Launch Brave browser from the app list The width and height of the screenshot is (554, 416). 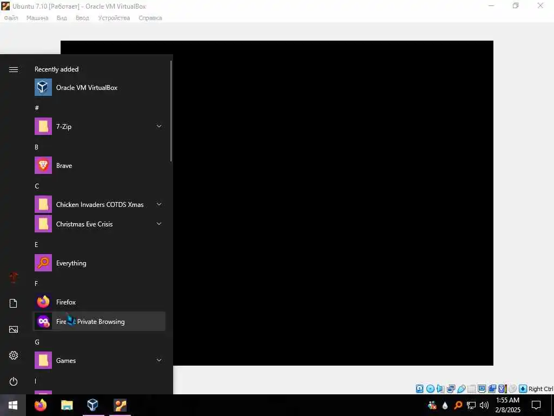pos(100,166)
